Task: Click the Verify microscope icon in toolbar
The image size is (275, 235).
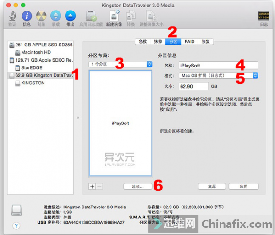Action: coord(12,16)
